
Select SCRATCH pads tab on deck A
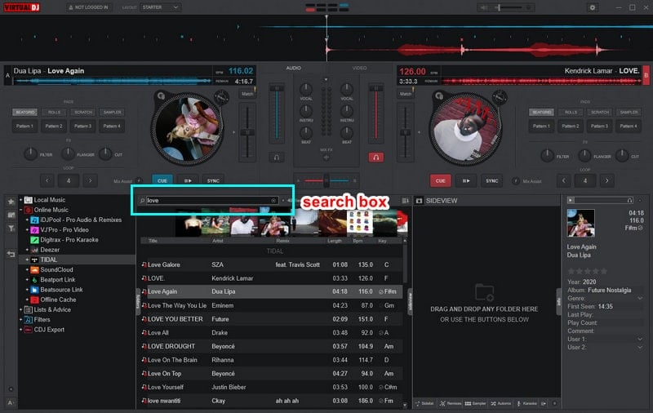coord(83,112)
